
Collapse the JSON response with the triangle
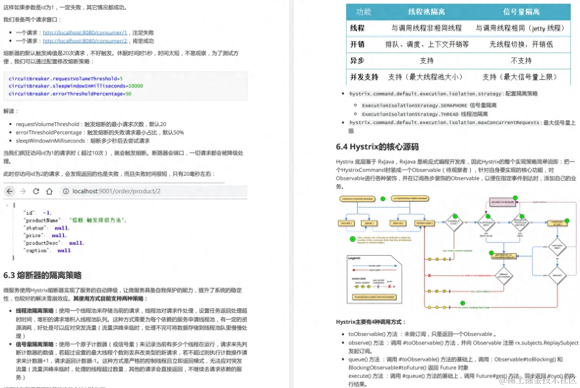[x=7, y=205]
